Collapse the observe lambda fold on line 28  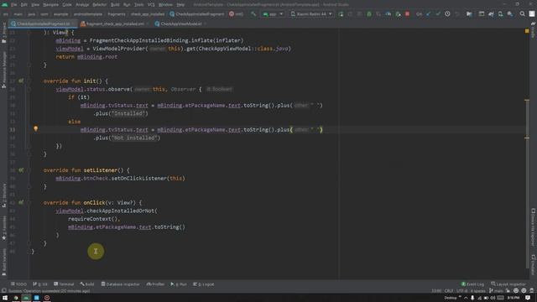point(29,90)
